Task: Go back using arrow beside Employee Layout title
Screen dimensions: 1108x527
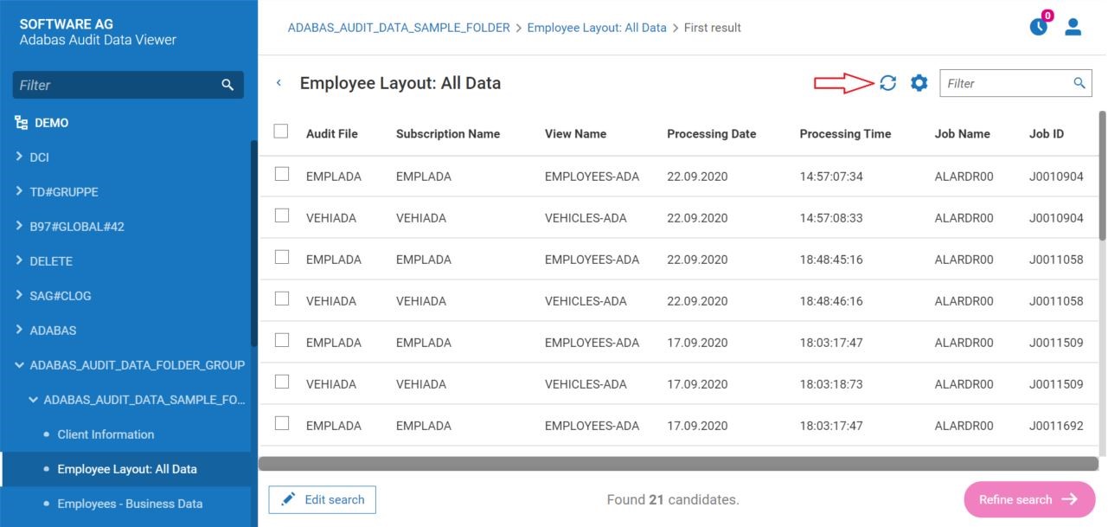Action: [x=279, y=83]
